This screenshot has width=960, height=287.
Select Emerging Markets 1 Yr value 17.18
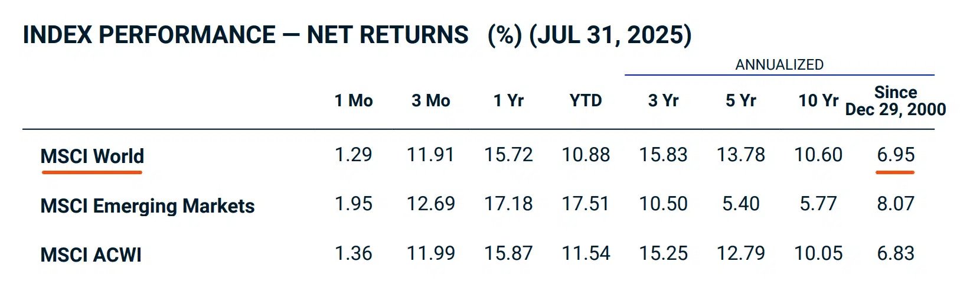point(508,204)
